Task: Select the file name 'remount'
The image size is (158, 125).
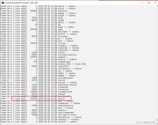Action: tap(62, 57)
